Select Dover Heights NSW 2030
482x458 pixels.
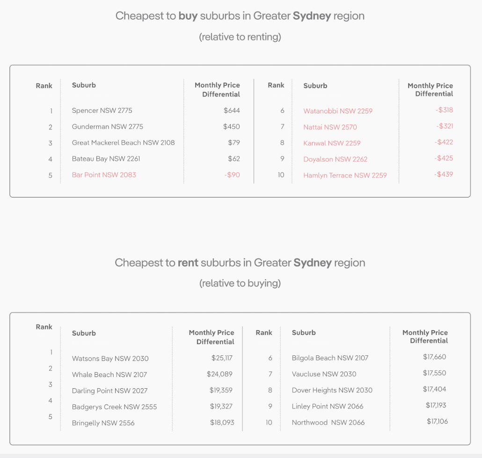point(332,390)
